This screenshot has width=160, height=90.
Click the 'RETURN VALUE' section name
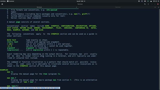26,28
